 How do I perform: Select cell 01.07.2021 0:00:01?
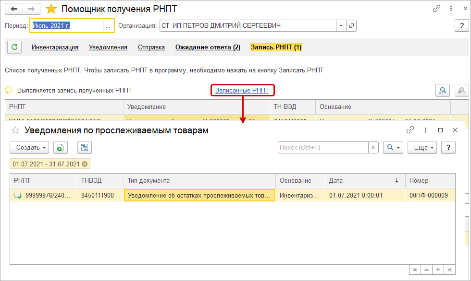[x=365, y=195]
